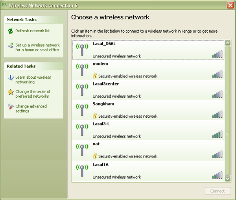Click the scroll down arrow of network list
Image resolution: width=236 pixels, height=200 pixels.
(x=227, y=178)
